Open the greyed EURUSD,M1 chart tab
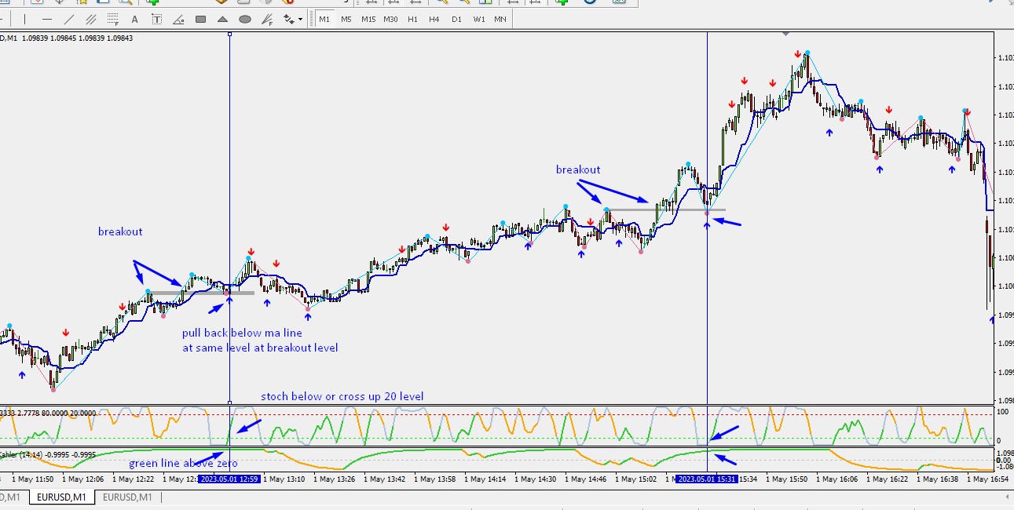 (127, 497)
